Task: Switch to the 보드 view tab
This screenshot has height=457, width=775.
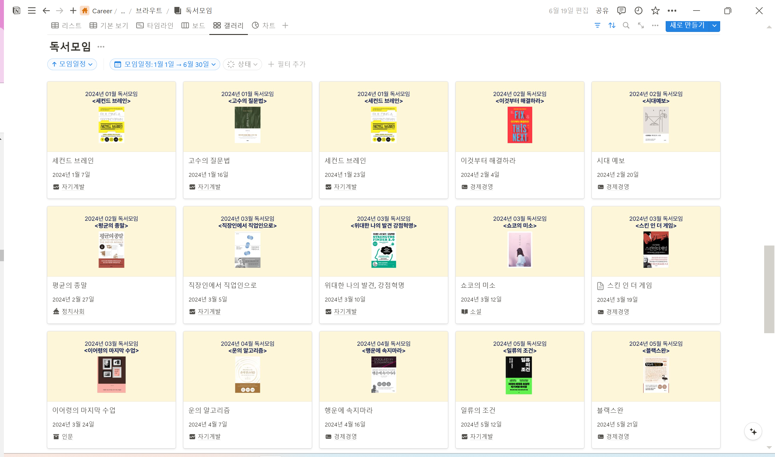Action: pyautogui.click(x=193, y=25)
